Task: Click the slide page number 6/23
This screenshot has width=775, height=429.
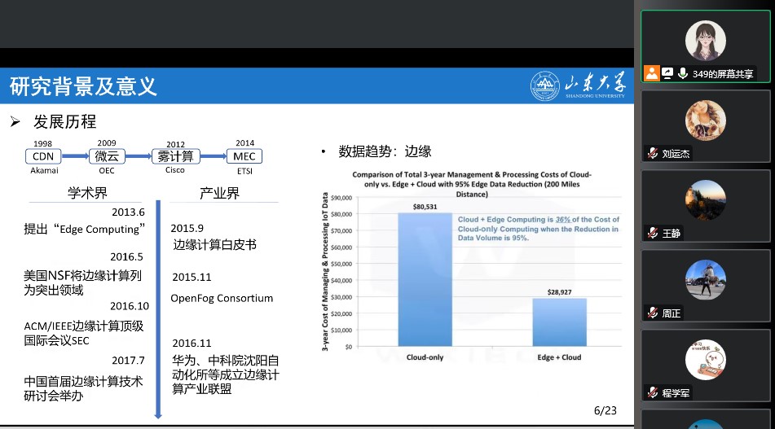Action: click(x=605, y=411)
